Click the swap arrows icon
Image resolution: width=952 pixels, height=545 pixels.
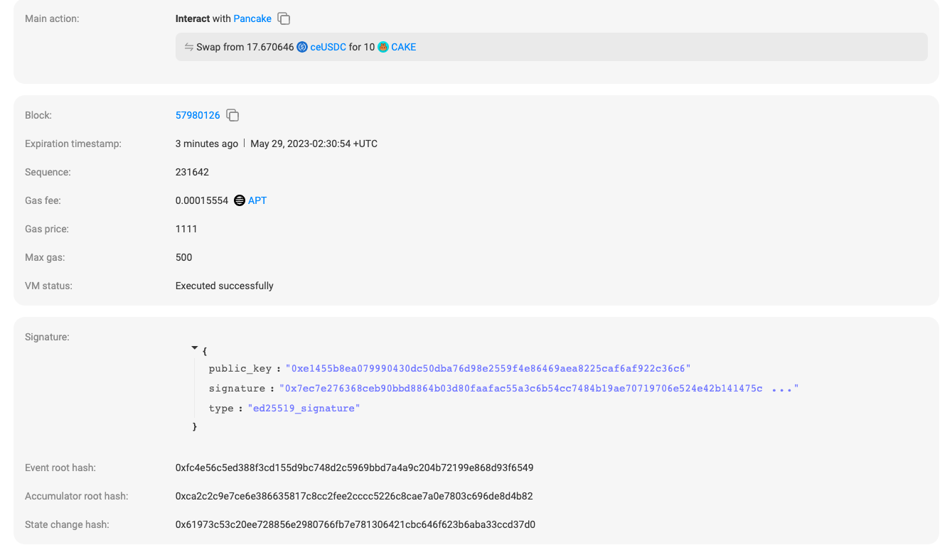tap(189, 47)
